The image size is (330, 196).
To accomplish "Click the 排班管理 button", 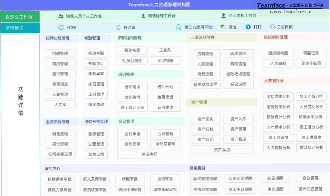I will coord(96,84).
